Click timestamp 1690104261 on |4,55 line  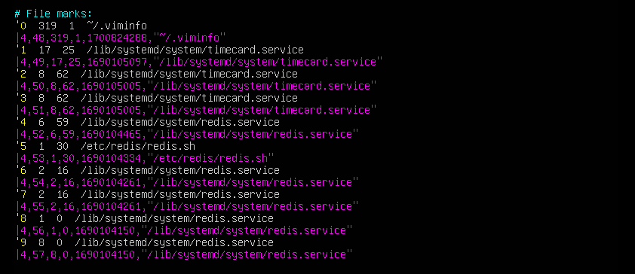click(111, 206)
